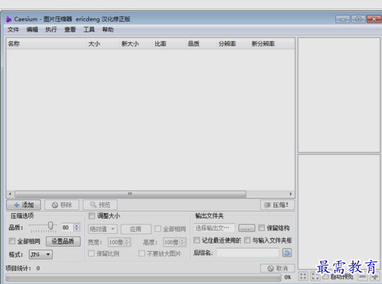Open the 工具 menu

click(x=89, y=30)
